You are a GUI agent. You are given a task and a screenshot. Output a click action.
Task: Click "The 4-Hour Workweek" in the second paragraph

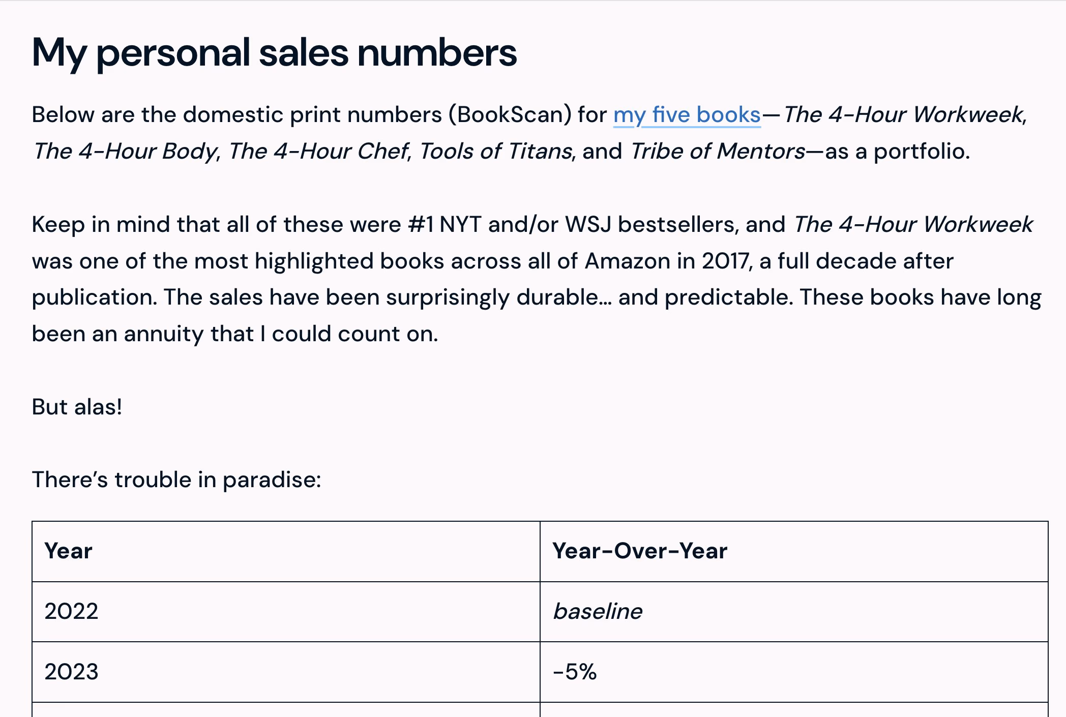[913, 224]
